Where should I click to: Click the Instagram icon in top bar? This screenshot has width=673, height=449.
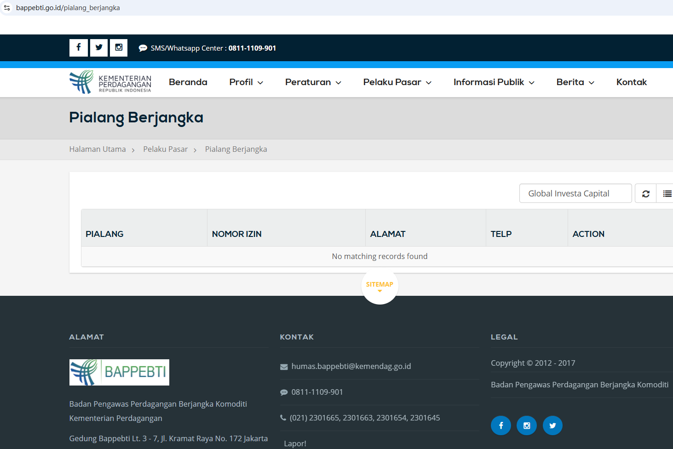coord(119,48)
